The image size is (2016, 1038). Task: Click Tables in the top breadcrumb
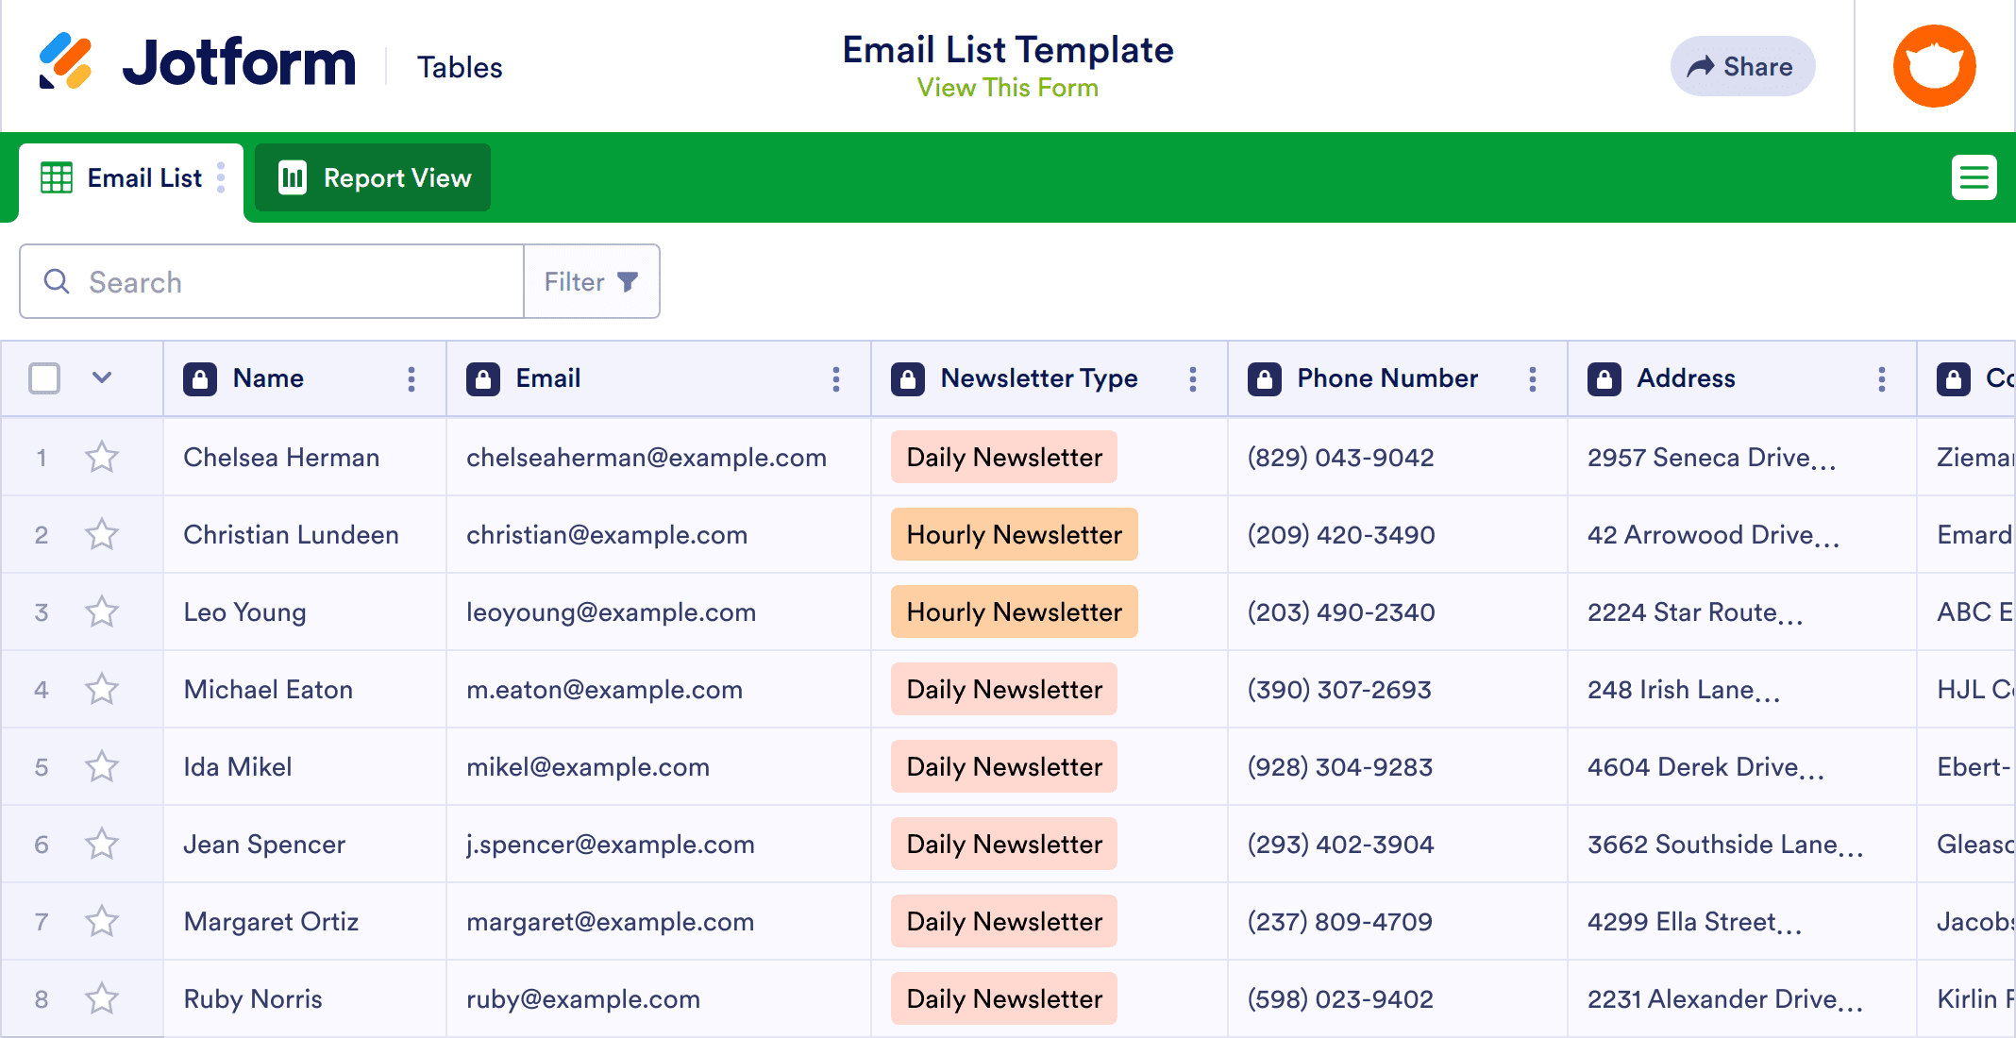(460, 66)
